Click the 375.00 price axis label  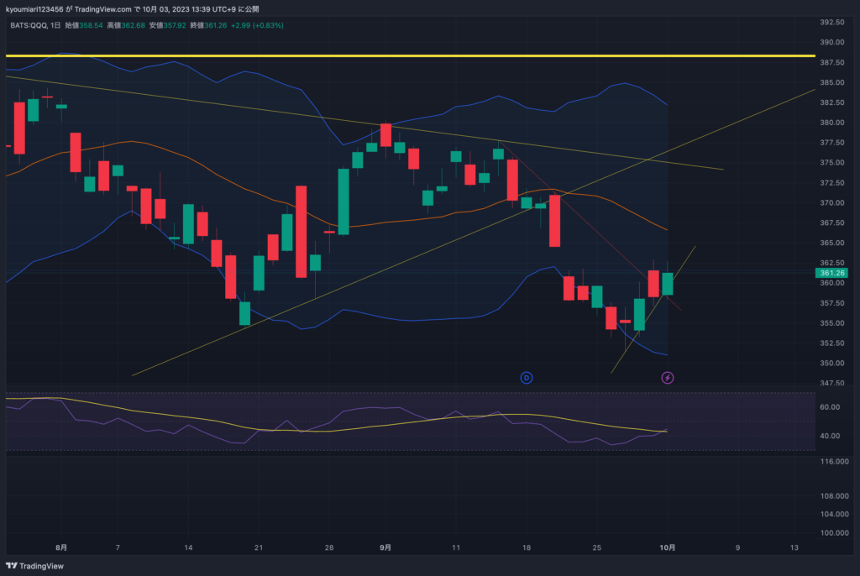click(832, 162)
